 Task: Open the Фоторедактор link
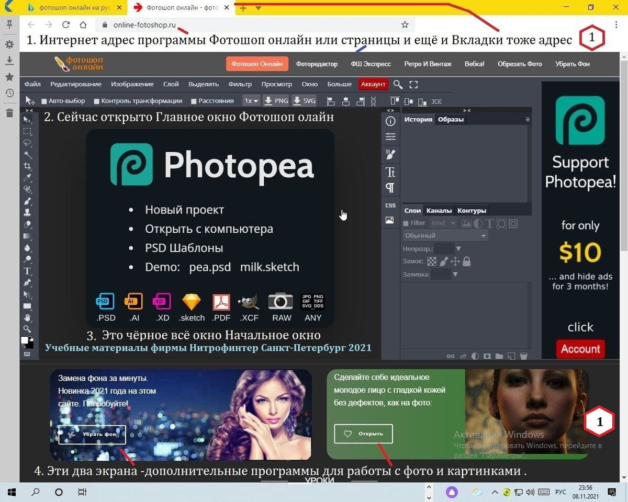point(317,64)
